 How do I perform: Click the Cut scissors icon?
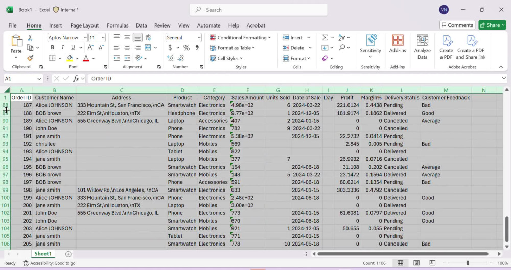pyautogui.click(x=30, y=38)
